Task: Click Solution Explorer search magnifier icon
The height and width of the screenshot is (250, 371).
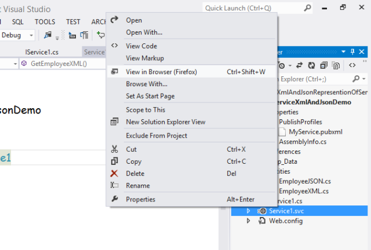Action: pyautogui.click(x=356, y=79)
